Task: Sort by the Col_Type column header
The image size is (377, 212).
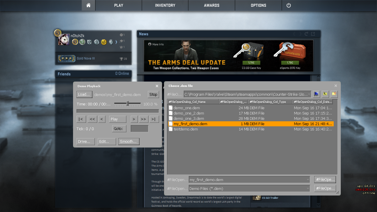Action: coord(270,102)
